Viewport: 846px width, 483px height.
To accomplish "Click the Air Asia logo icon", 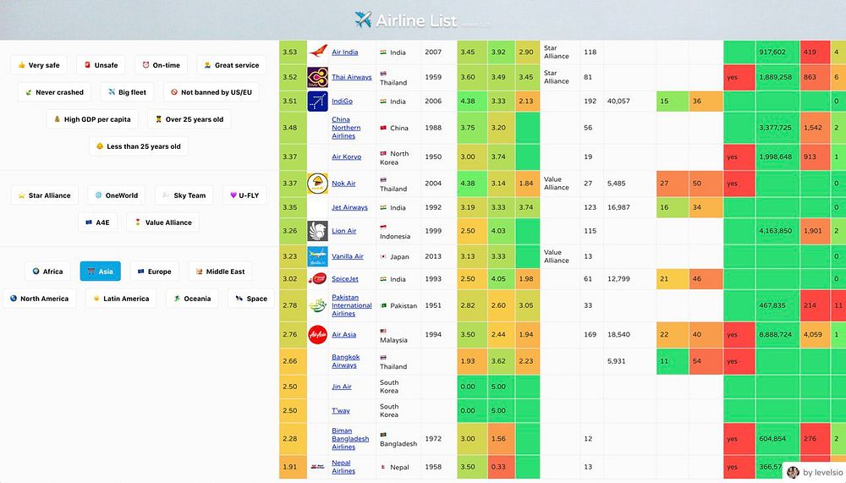I will [317, 335].
